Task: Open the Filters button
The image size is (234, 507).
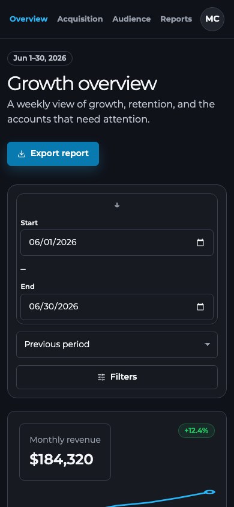Action: pyautogui.click(x=117, y=377)
